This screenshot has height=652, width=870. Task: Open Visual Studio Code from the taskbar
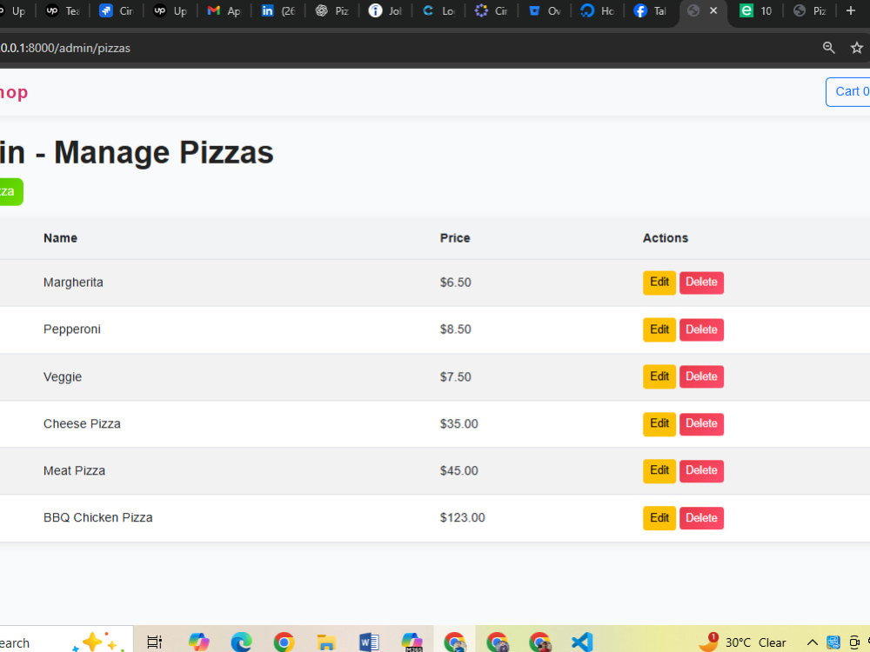(582, 642)
